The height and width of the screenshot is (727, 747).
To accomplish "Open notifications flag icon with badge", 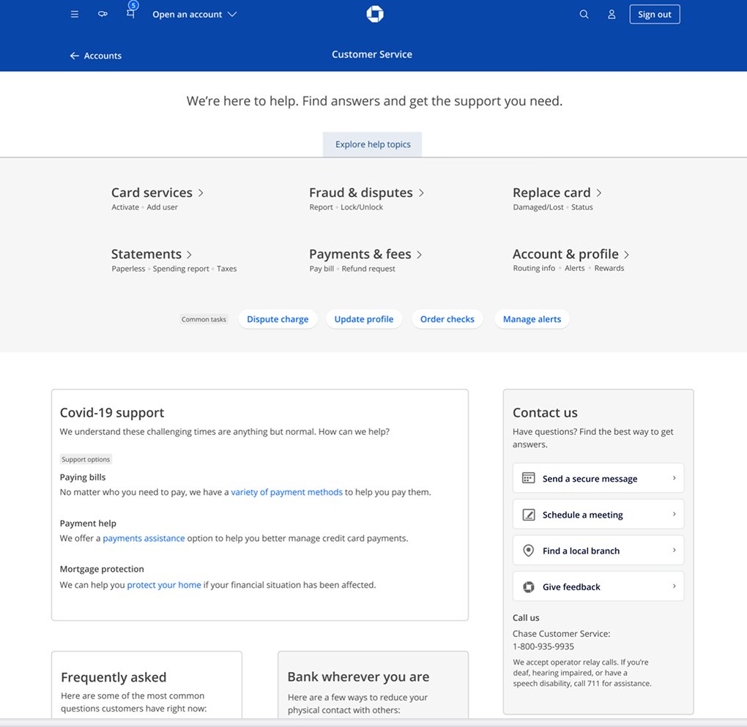I will click(131, 12).
